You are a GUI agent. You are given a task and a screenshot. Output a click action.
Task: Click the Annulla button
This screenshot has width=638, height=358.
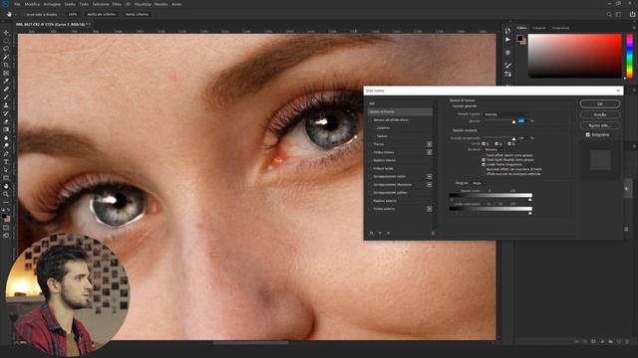600,115
